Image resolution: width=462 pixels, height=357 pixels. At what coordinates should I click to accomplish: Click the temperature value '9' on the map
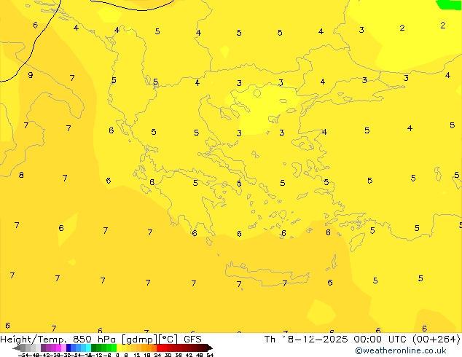pyautogui.click(x=31, y=75)
